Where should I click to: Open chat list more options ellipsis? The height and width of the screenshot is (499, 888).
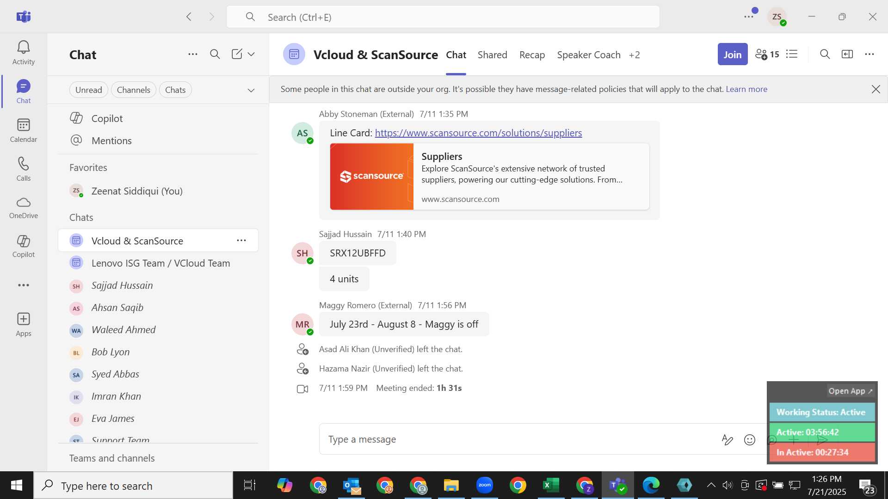coord(193,54)
